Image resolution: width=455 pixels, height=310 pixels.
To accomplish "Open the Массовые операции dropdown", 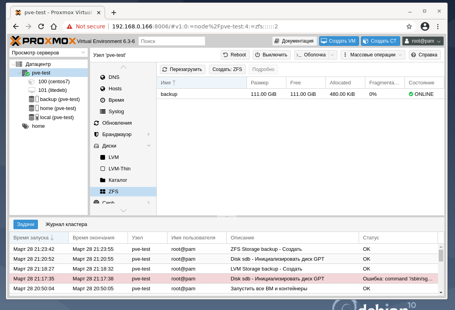I will pos(372,55).
